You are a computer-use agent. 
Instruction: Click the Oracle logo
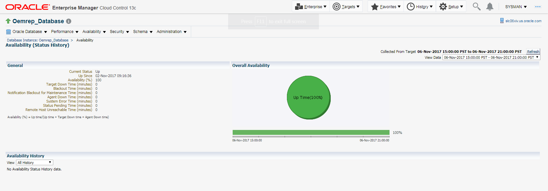[28, 7]
